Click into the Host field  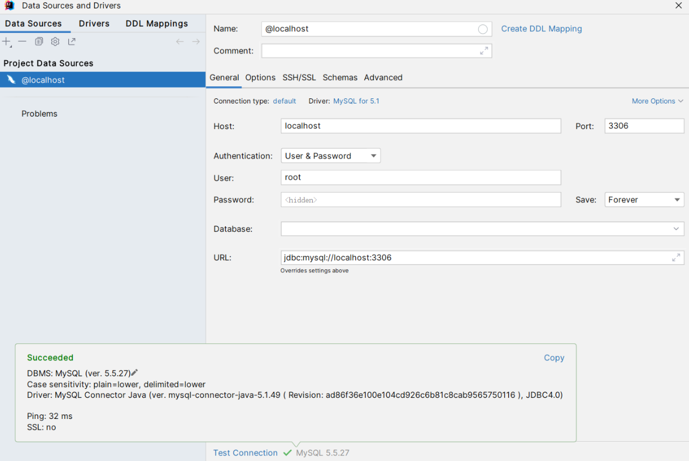(x=421, y=126)
